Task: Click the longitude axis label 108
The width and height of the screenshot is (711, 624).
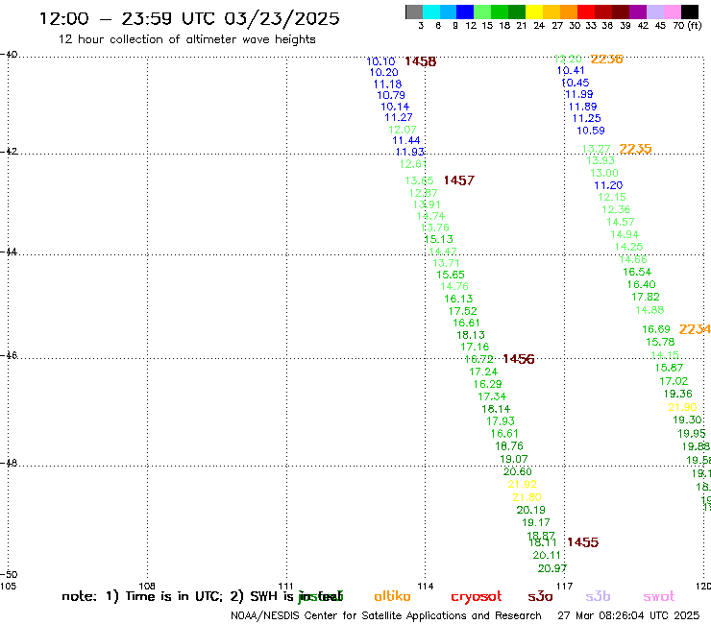Action: (x=147, y=586)
